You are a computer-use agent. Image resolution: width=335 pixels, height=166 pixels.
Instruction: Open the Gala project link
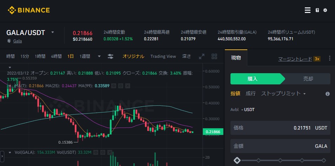pyautogui.click(x=18, y=41)
